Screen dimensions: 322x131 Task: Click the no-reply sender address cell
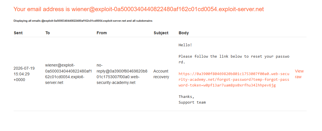[x=122, y=74]
